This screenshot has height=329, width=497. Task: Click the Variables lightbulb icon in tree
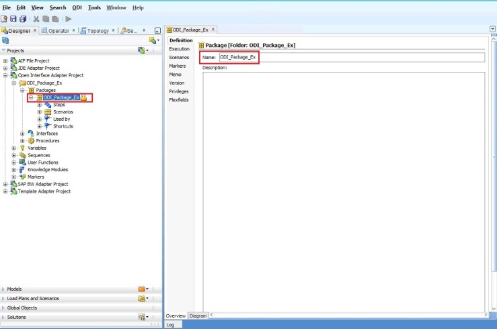pos(23,148)
